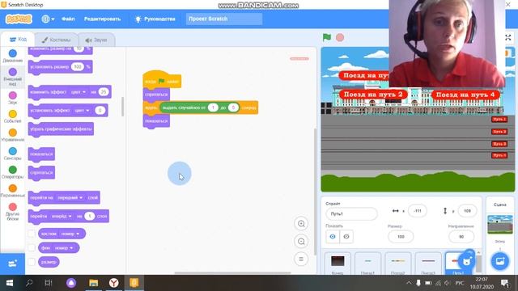
Task: Select the Операторы block category
Action: pyautogui.click(x=13, y=172)
